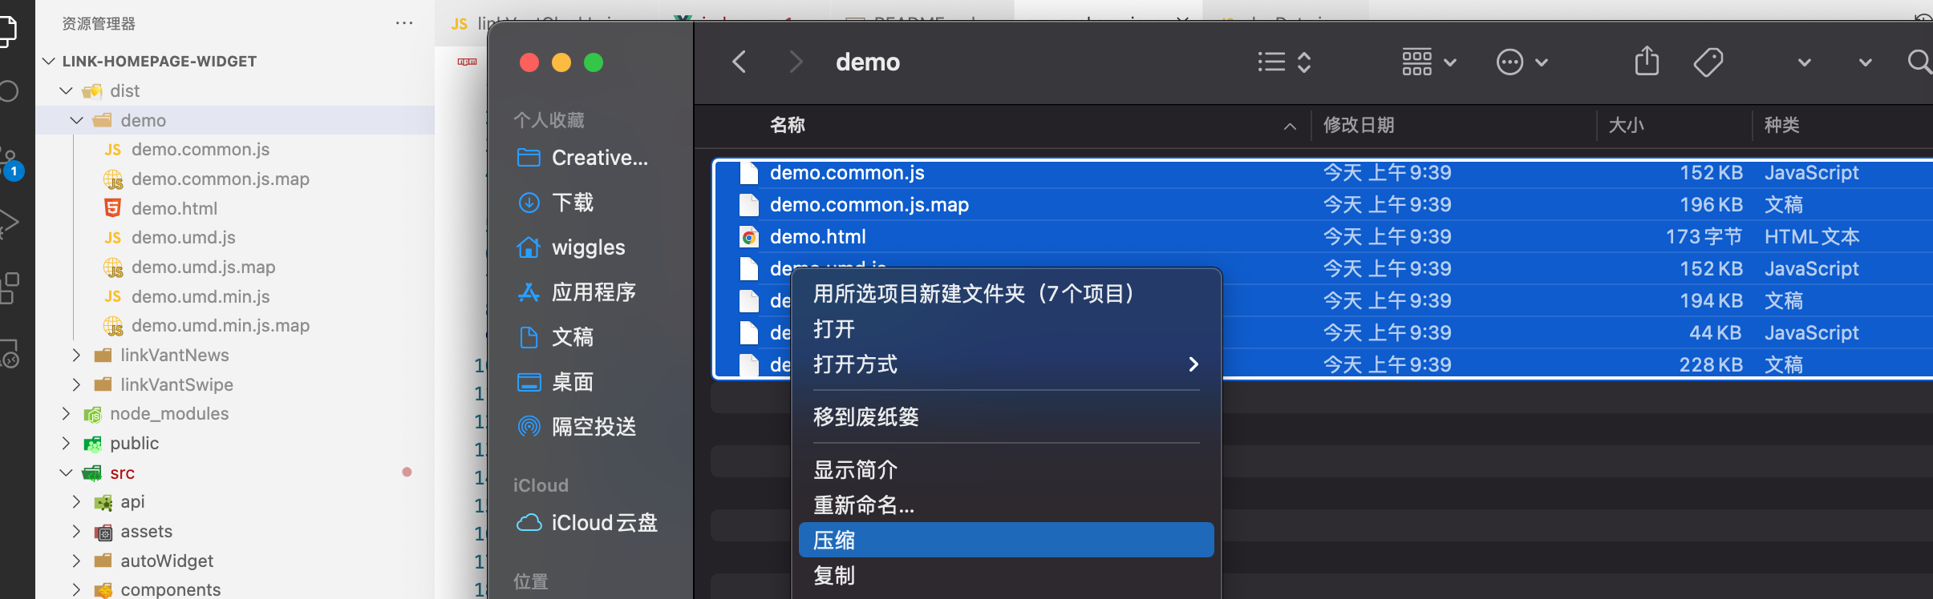This screenshot has width=1933, height=599.
Task: Open 下载 folder in Finder sidebar
Action: click(572, 203)
